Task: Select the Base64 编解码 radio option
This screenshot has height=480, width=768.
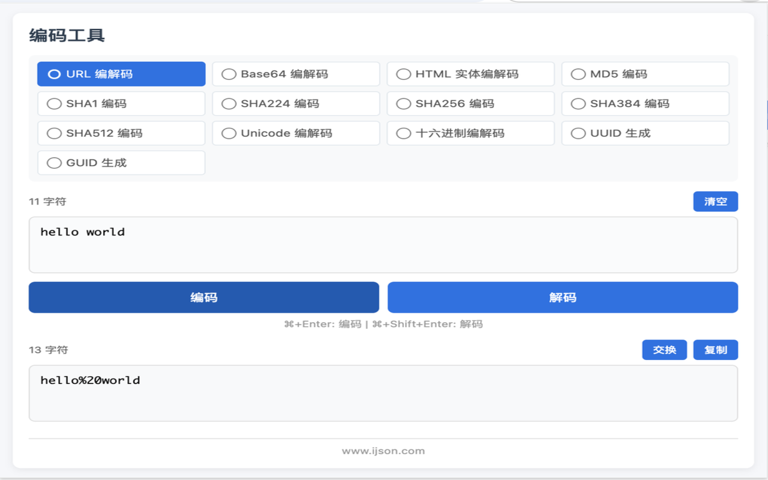Action: [296, 74]
